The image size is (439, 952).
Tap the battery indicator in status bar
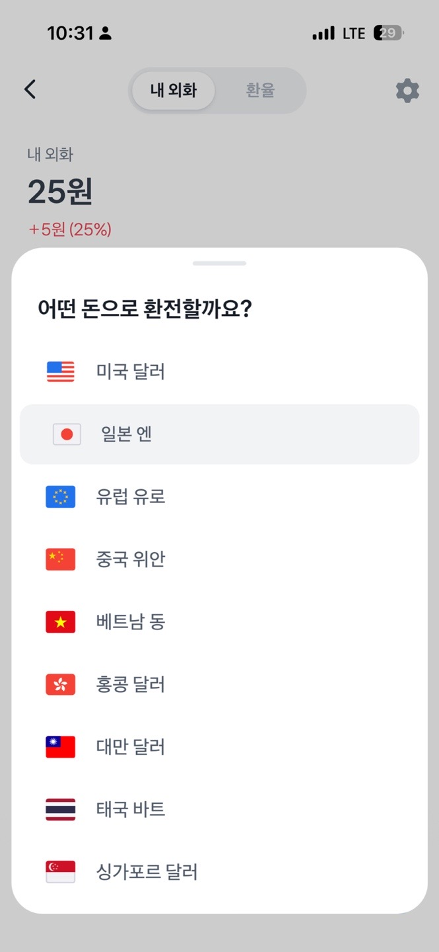click(x=388, y=33)
